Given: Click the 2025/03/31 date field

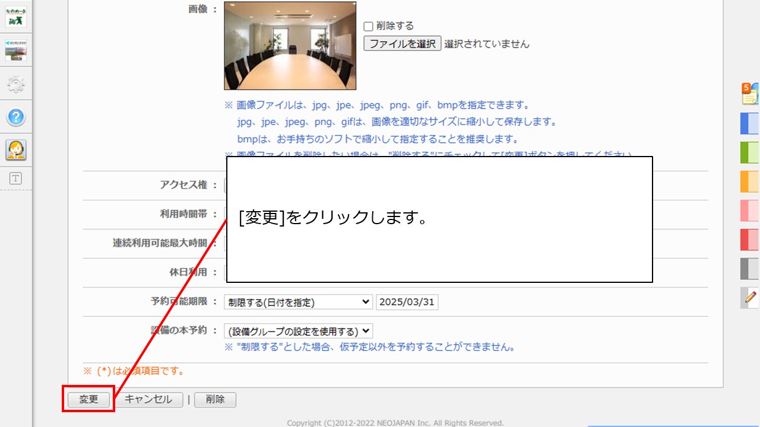Looking at the screenshot, I should pyautogui.click(x=407, y=302).
